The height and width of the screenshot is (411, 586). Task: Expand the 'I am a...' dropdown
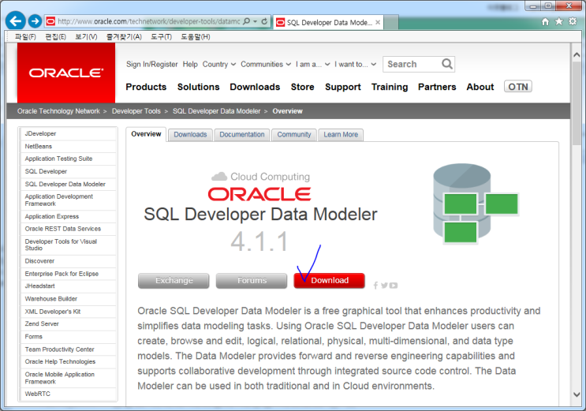tap(313, 65)
